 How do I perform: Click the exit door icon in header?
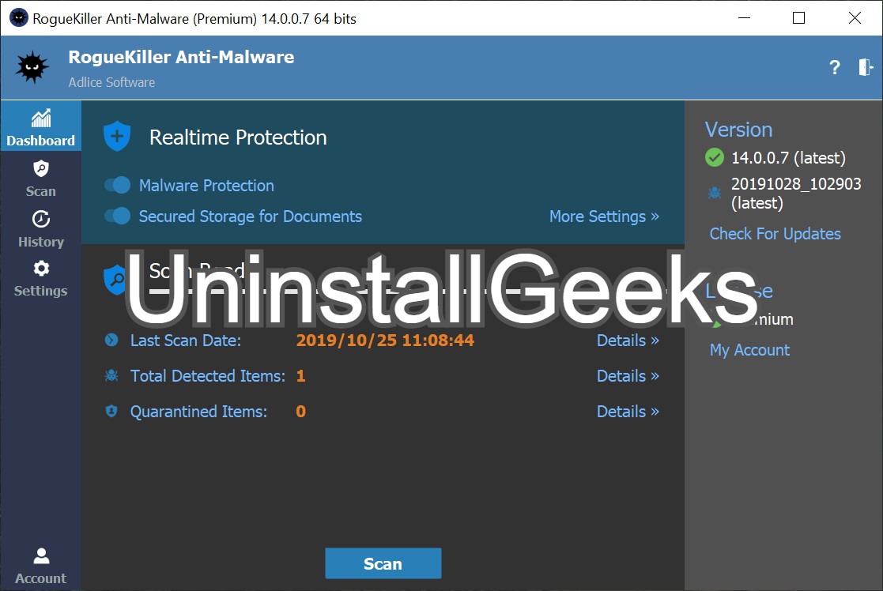tap(866, 67)
